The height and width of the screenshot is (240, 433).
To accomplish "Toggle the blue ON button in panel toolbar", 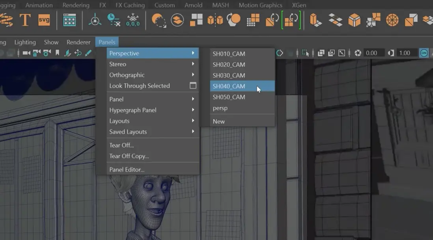I will [x=424, y=53].
